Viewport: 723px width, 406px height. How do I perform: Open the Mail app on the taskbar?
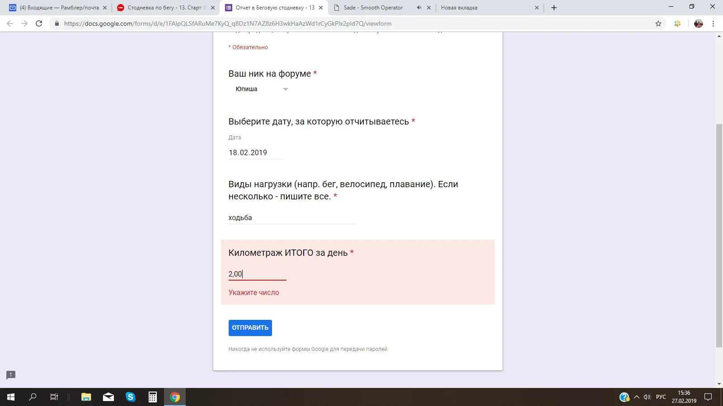pyautogui.click(x=108, y=397)
